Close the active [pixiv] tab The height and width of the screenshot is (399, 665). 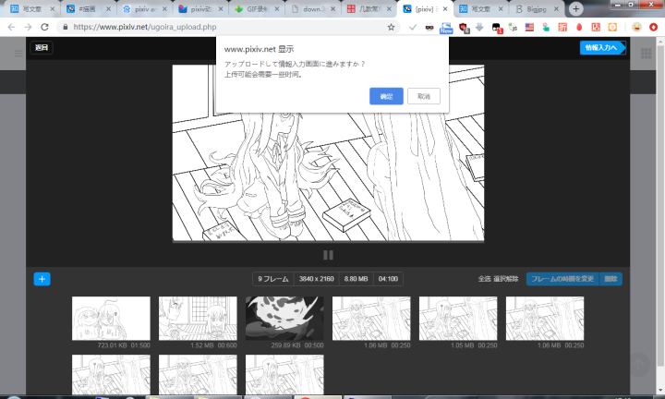click(x=445, y=9)
